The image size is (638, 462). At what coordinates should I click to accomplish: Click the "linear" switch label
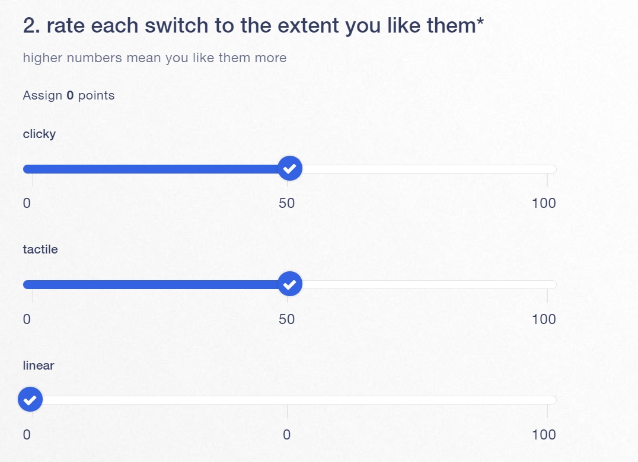point(39,365)
